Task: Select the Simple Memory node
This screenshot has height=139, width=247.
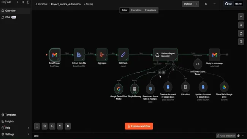Action: [x=135, y=89]
